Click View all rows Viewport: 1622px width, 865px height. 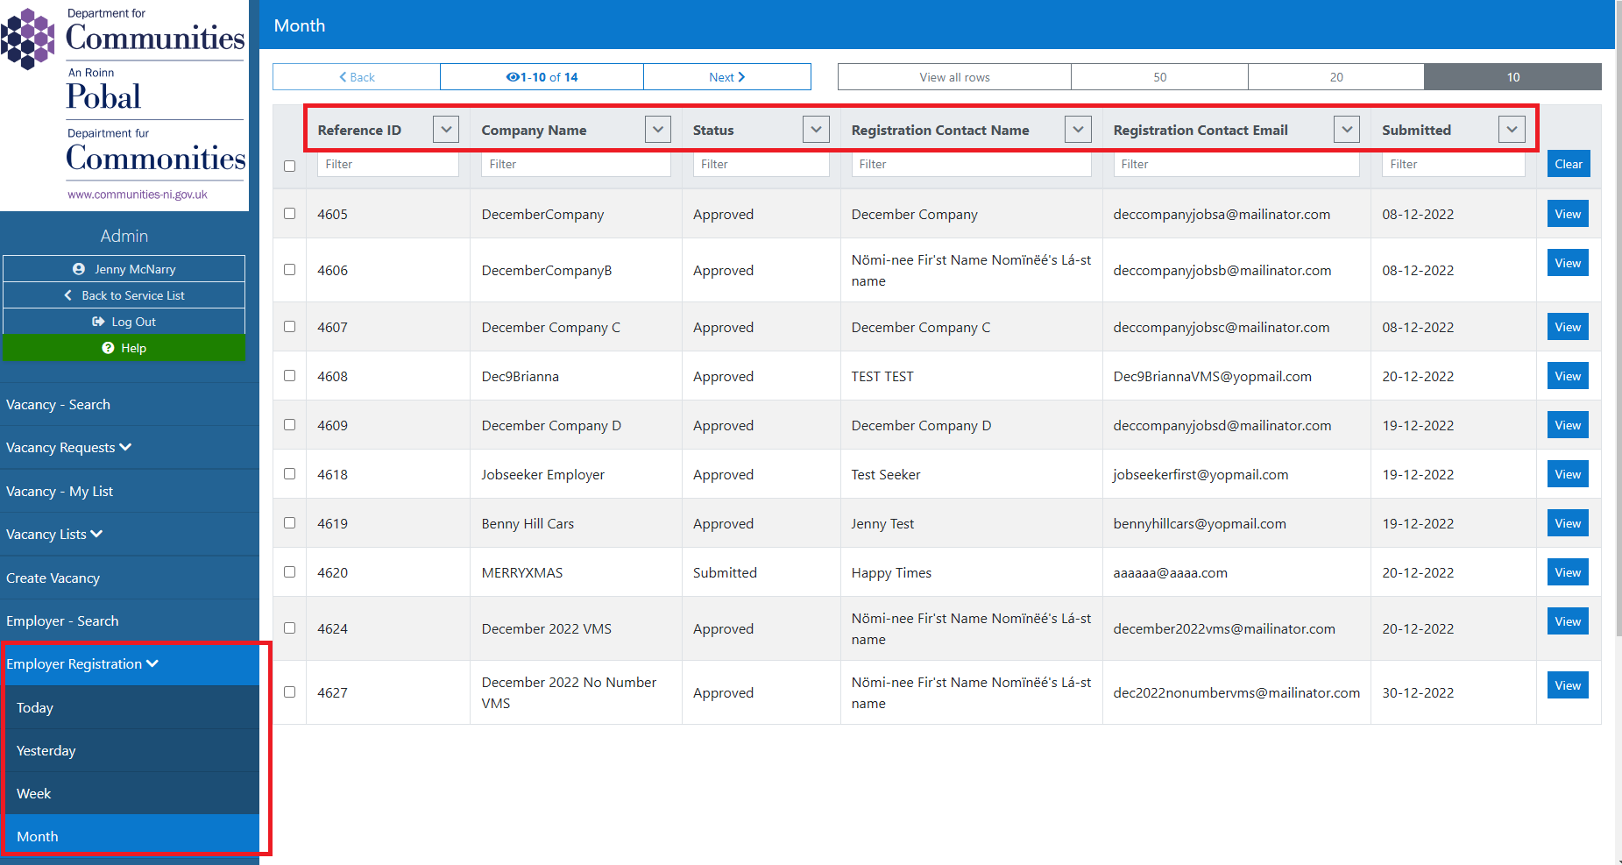tap(954, 77)
